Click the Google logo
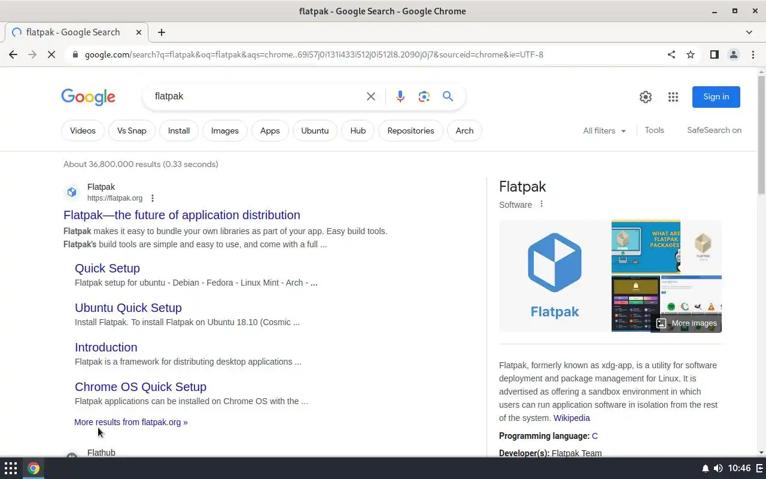Viewport: 766px width, 479px height. [x=88, y=97]
